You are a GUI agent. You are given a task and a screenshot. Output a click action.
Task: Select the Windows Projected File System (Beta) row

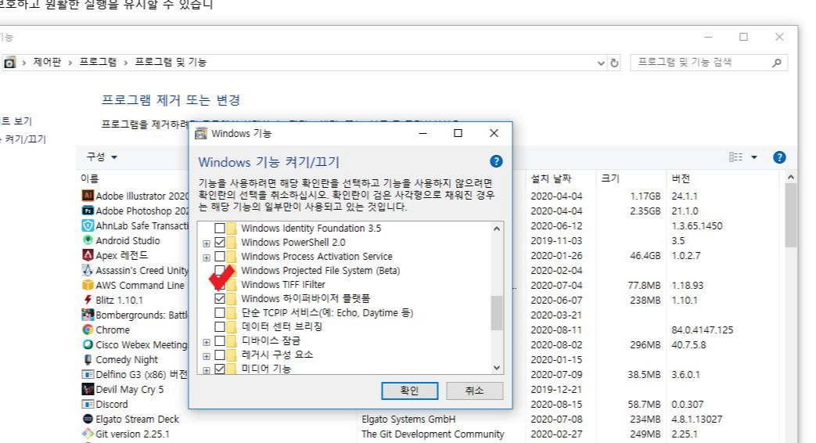coord(320,270)
